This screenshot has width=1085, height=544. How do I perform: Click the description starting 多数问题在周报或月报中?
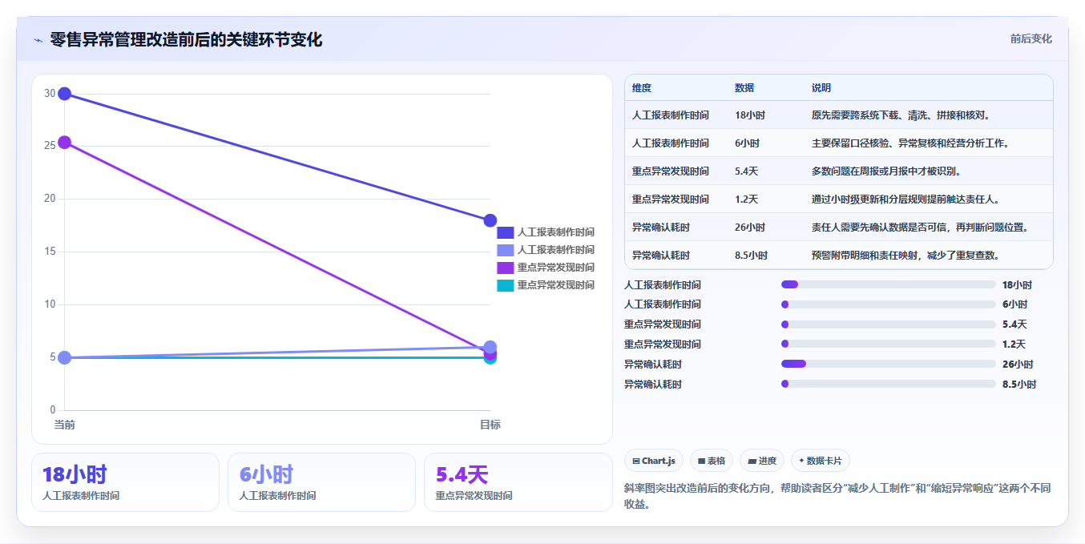[x=886, y=171]
